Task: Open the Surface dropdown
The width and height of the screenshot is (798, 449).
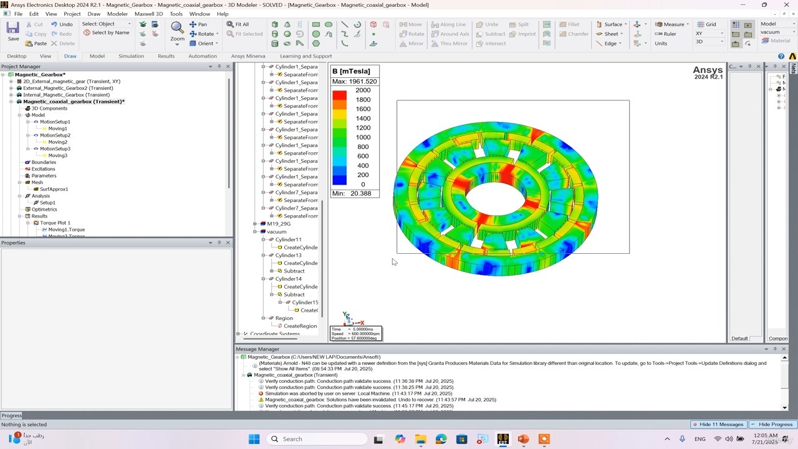Action: pyautogui.click(x=625, y=24)
